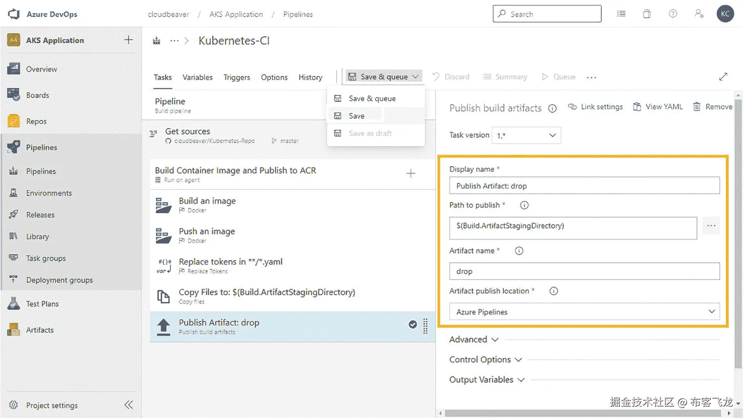Show info for Path to publish
Screen dimensions: 744x419
pos(524,205)
